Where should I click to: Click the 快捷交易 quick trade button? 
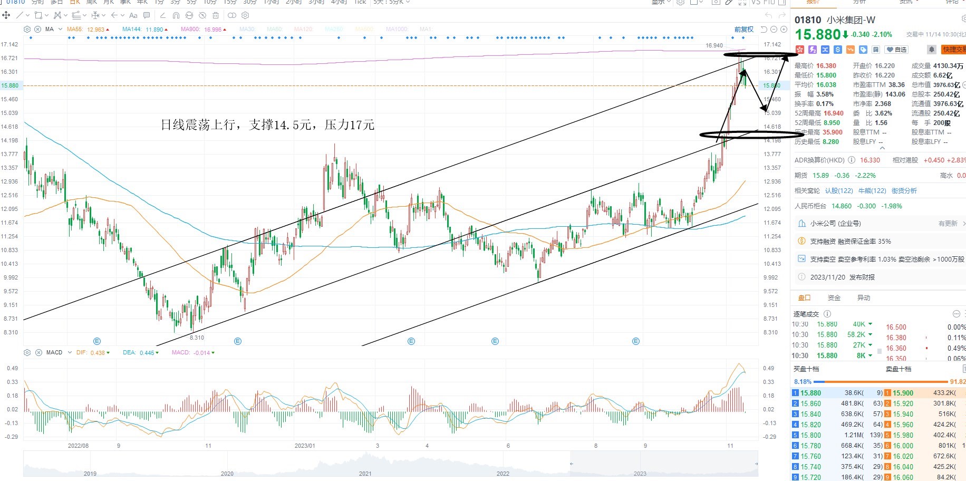pos(954,50)
